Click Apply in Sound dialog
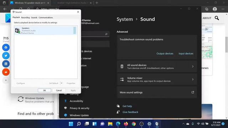228x128 pixels. pos(73,90)
